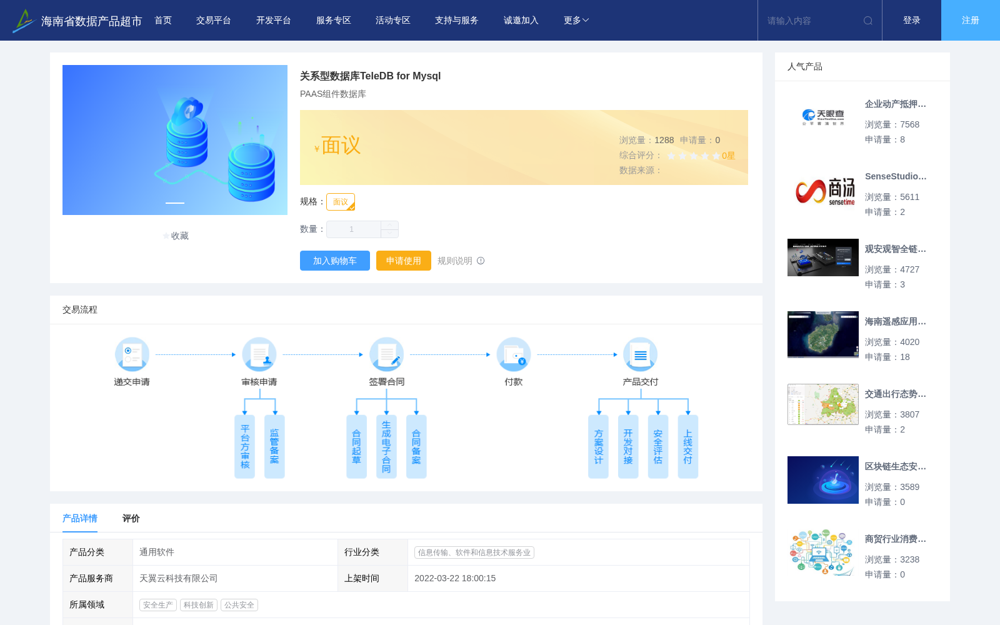
Task: Open the 开发平台 menu item
Action: point(274,21)
